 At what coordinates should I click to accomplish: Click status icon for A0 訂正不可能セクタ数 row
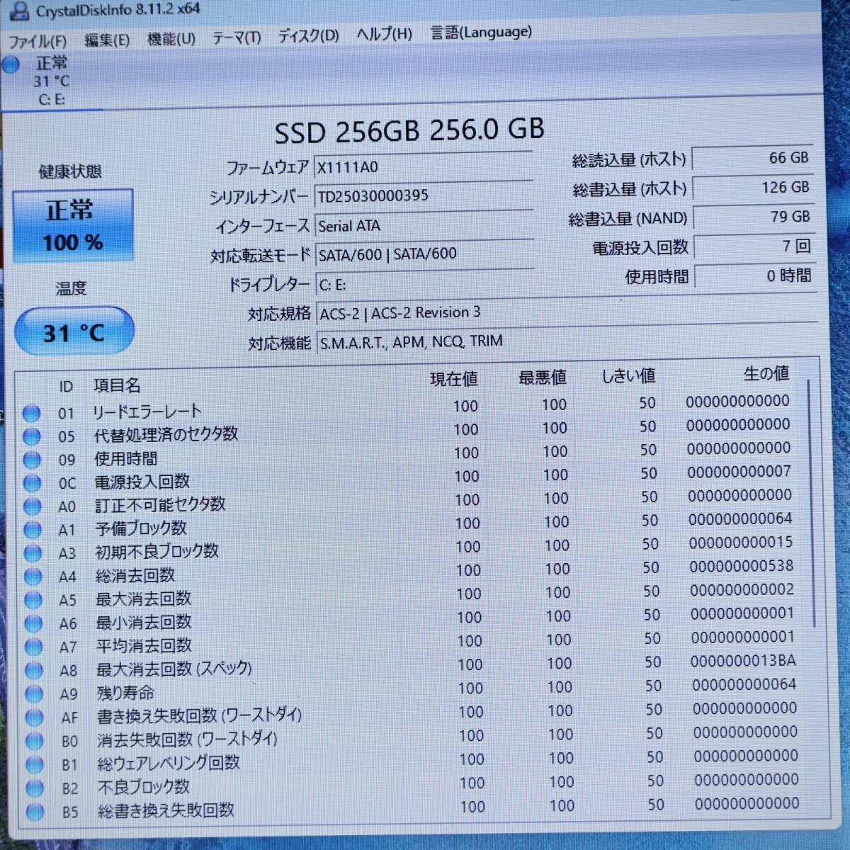pos(32,506)
